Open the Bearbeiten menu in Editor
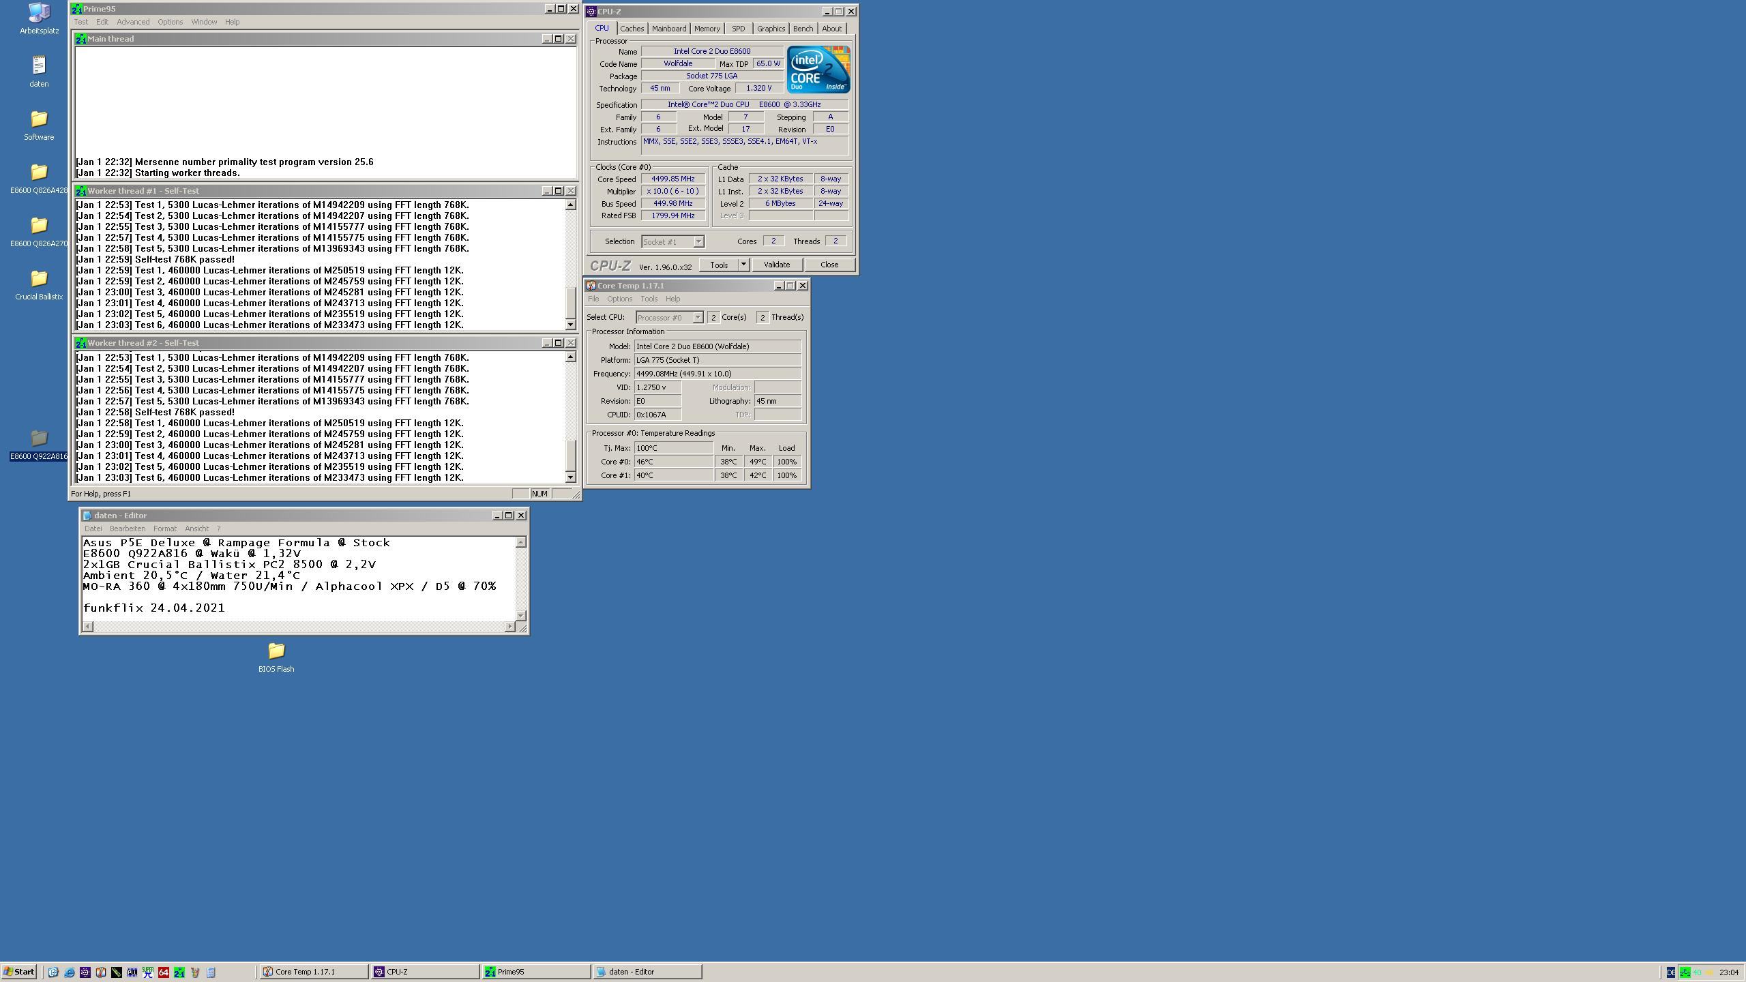1746x982 pixels. [128, 529]
